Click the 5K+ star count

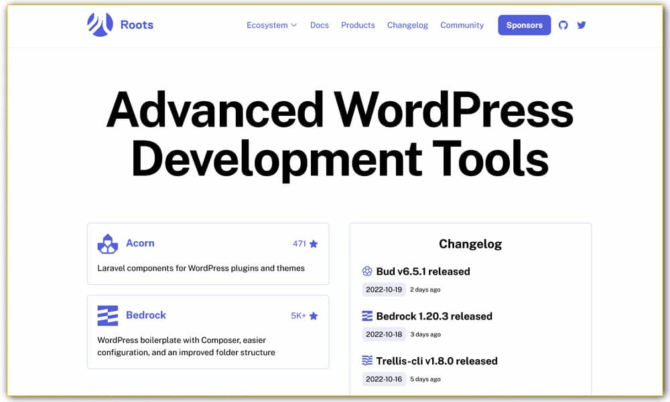pyautogui.click(x=298, y=316)
